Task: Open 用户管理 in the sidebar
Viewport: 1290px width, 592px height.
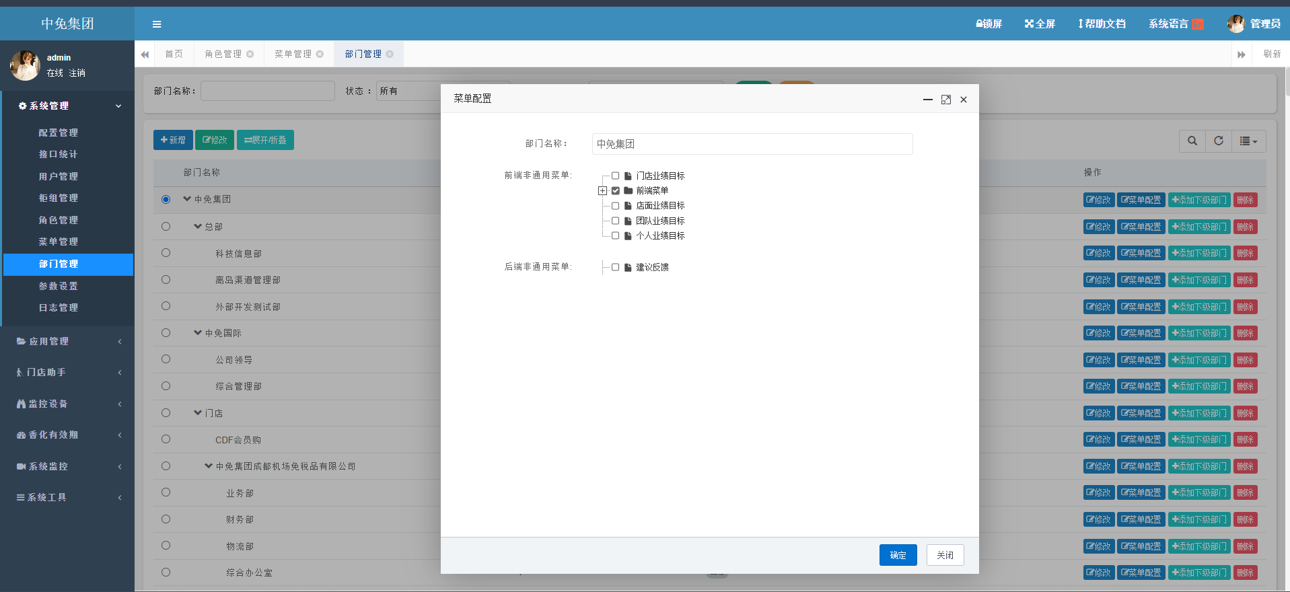Action: pos(59,176)
